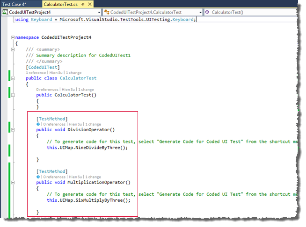Click the namespace name CodedUITestProject4 in code
Screen dimensions: 306x227
(x=66, y=37)
